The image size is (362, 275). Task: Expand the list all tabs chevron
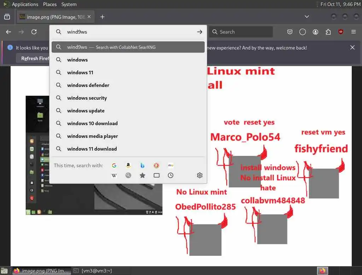point(307,17)
